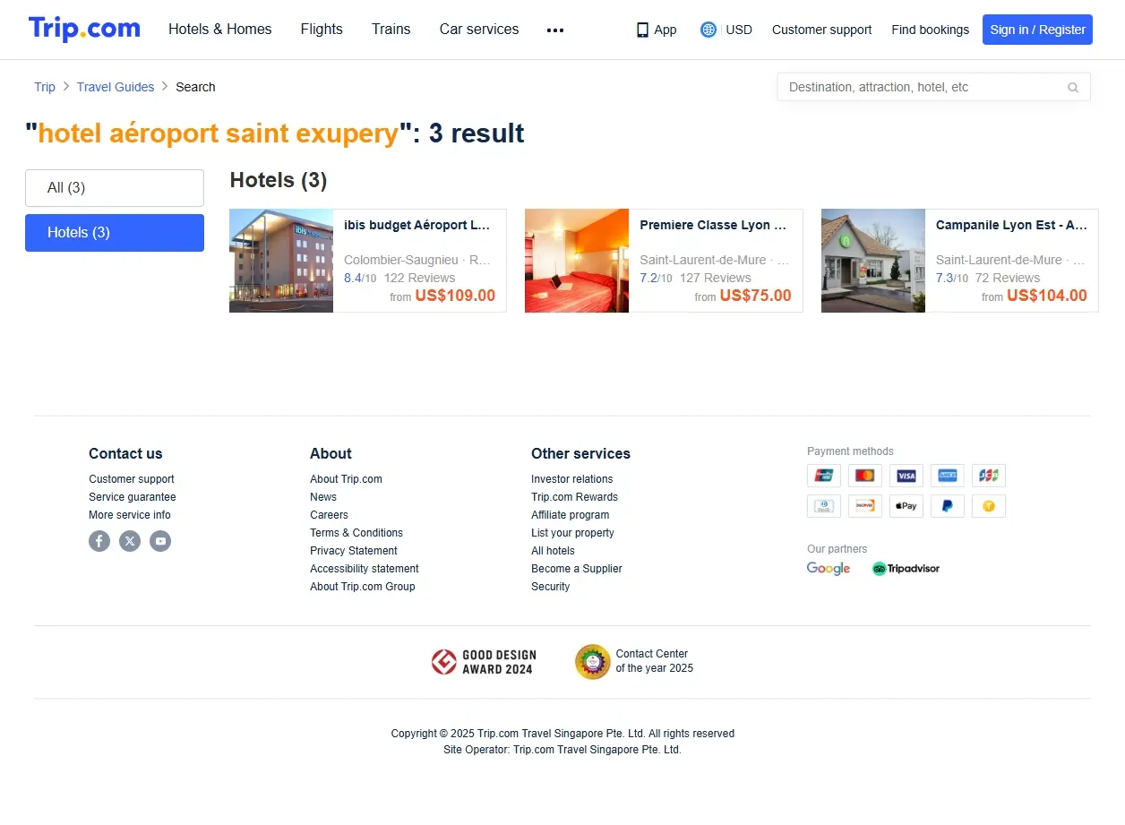Click the Apple Pay payment icon

906,506
